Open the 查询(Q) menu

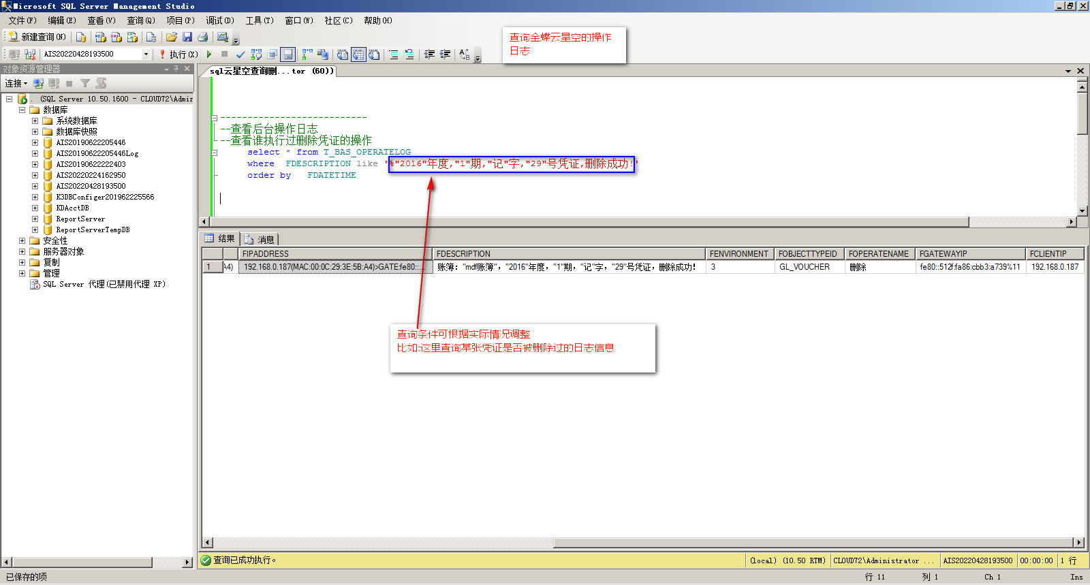tap(140, 20)
